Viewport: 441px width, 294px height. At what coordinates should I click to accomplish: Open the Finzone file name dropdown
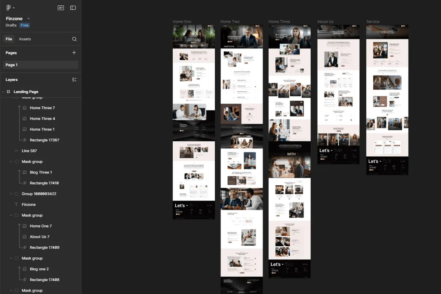(29, 19)
